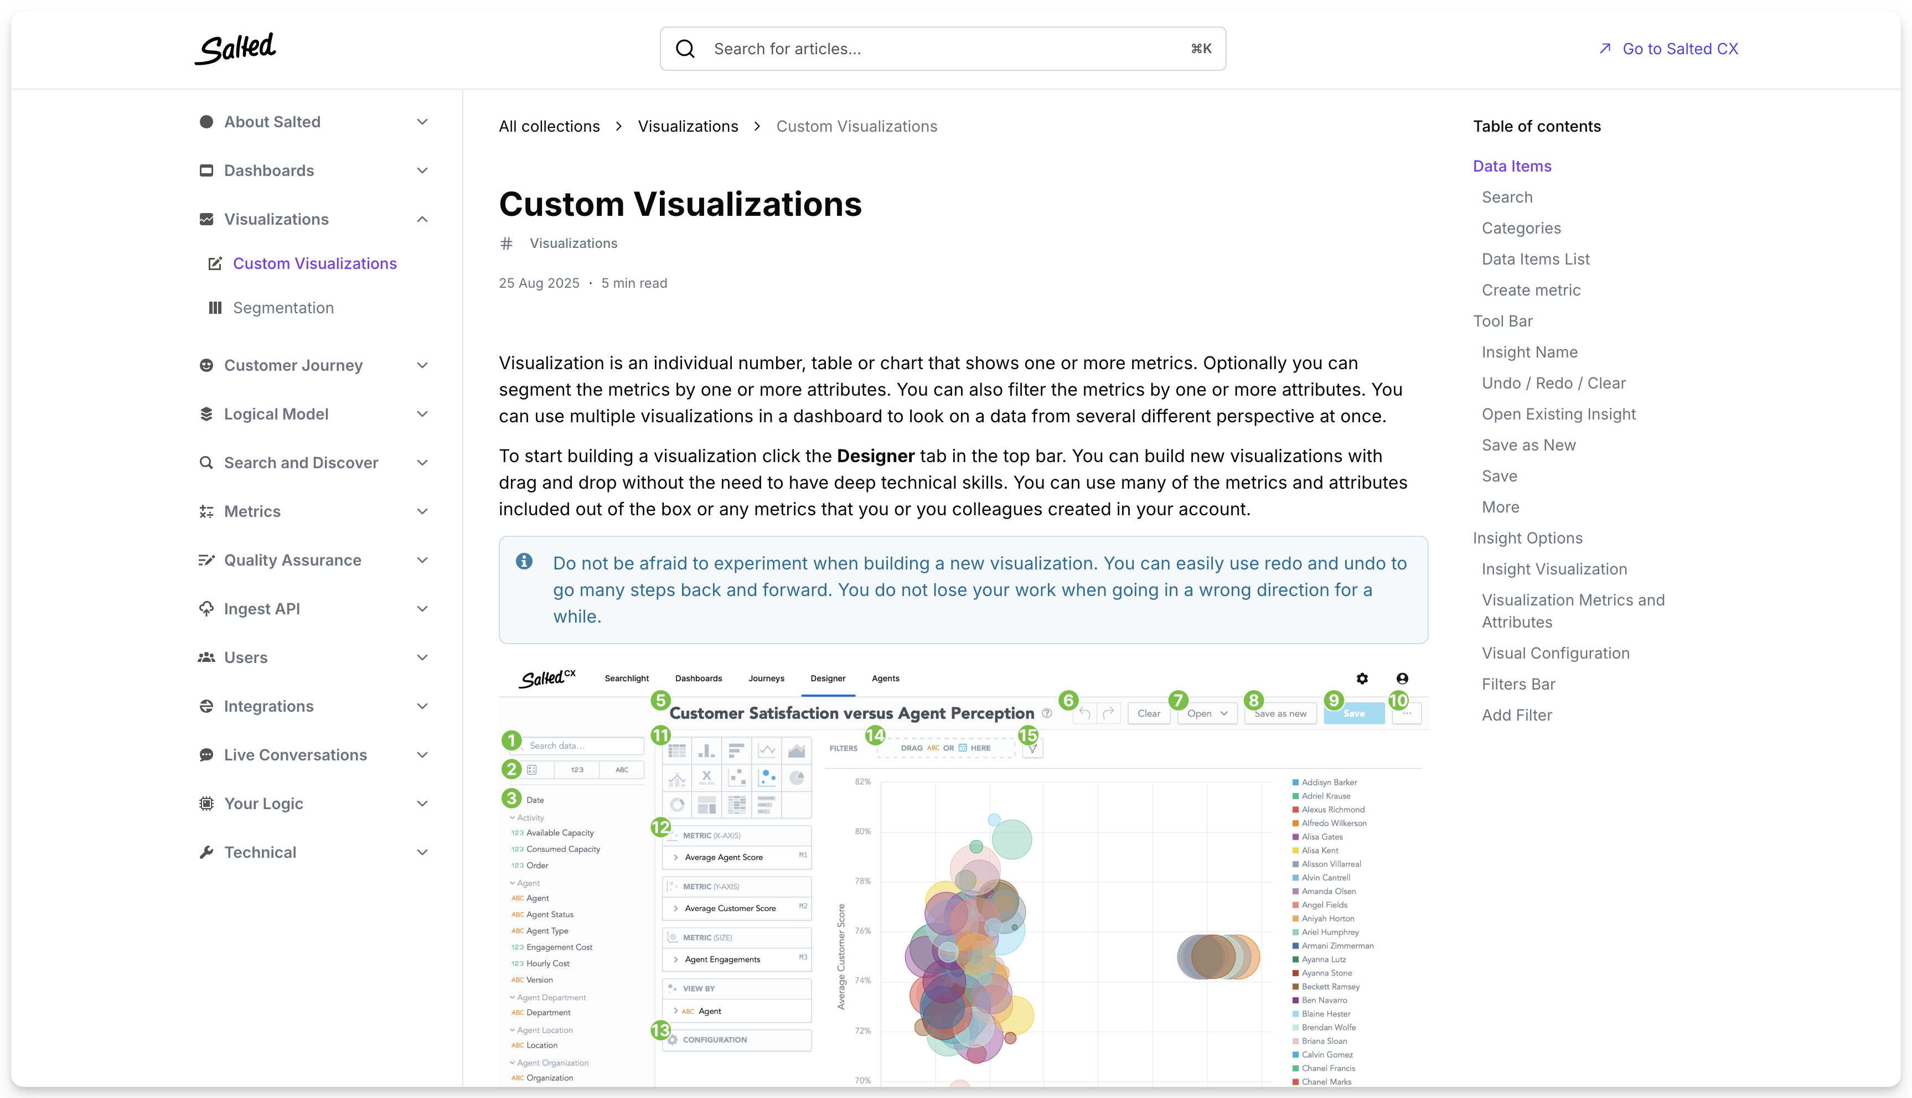Viewport: 1912px width, 1098px height.
Task: Click the search magnifier icon
Action: pyautogui.click(x=685, y=49)
